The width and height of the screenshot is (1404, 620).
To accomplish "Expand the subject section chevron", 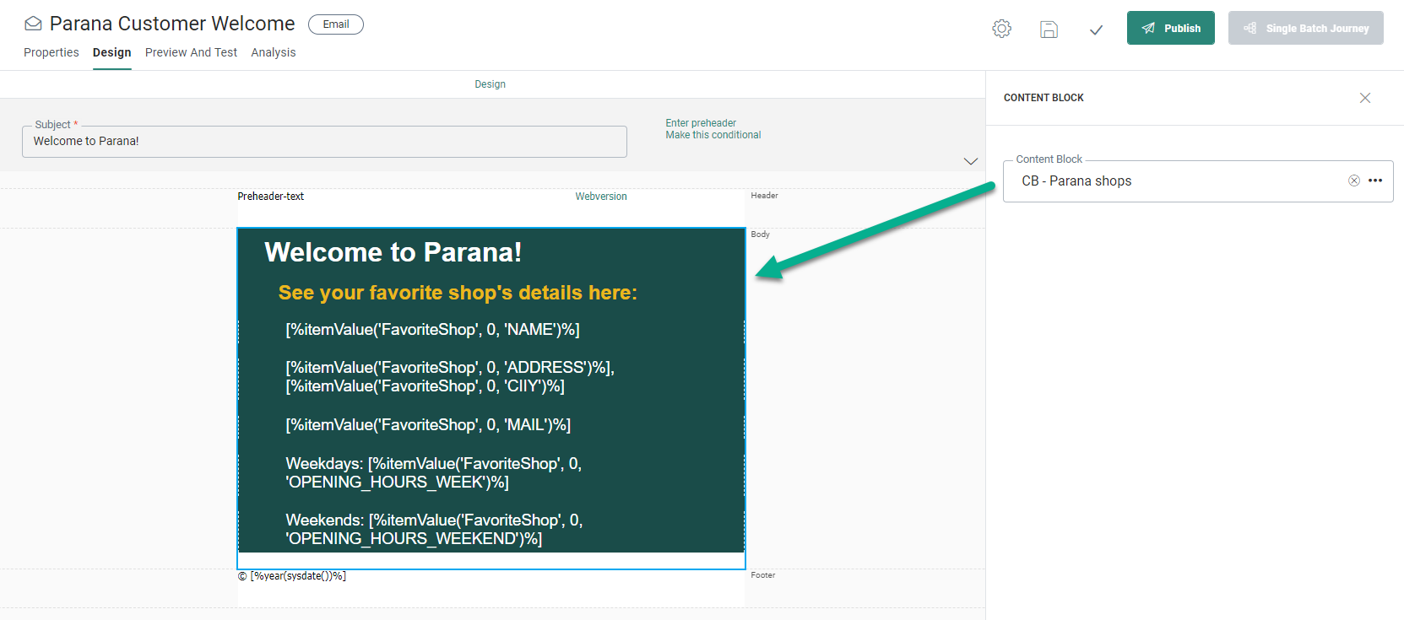I will click(x=970, y=161).
